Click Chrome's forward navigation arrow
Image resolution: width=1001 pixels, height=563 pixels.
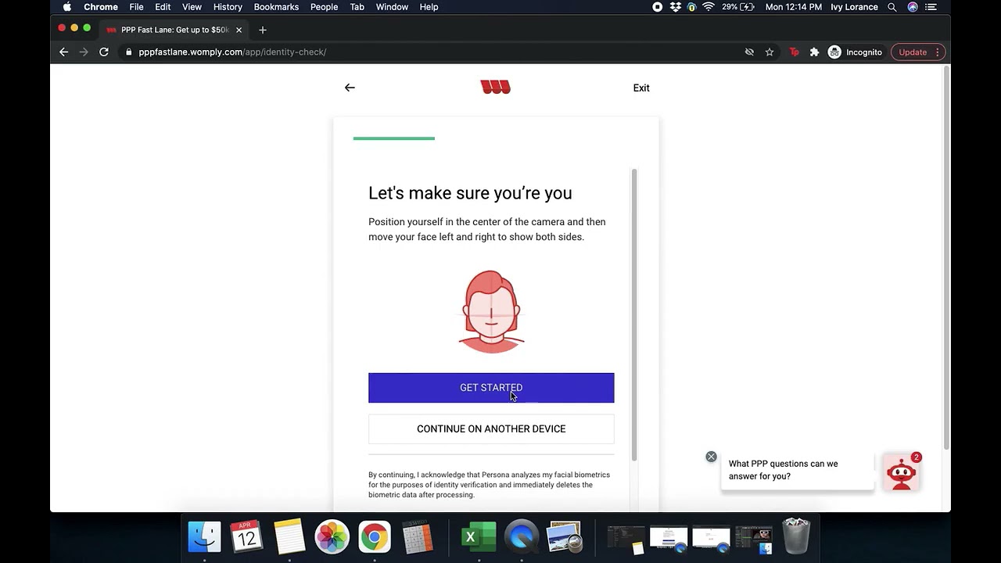(84, 52)
